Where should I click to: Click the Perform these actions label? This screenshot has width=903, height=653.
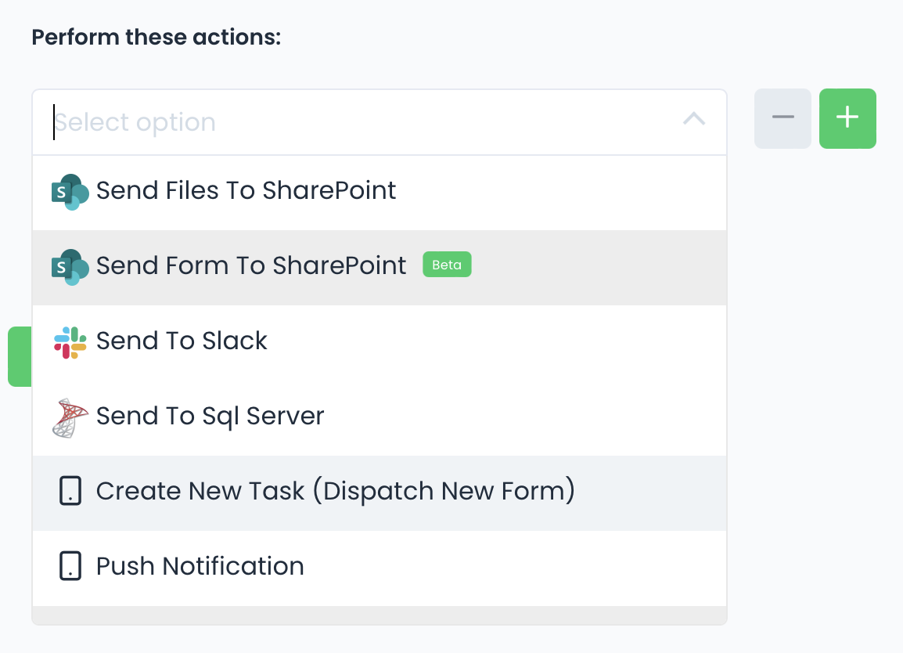[x=156, y=37]
